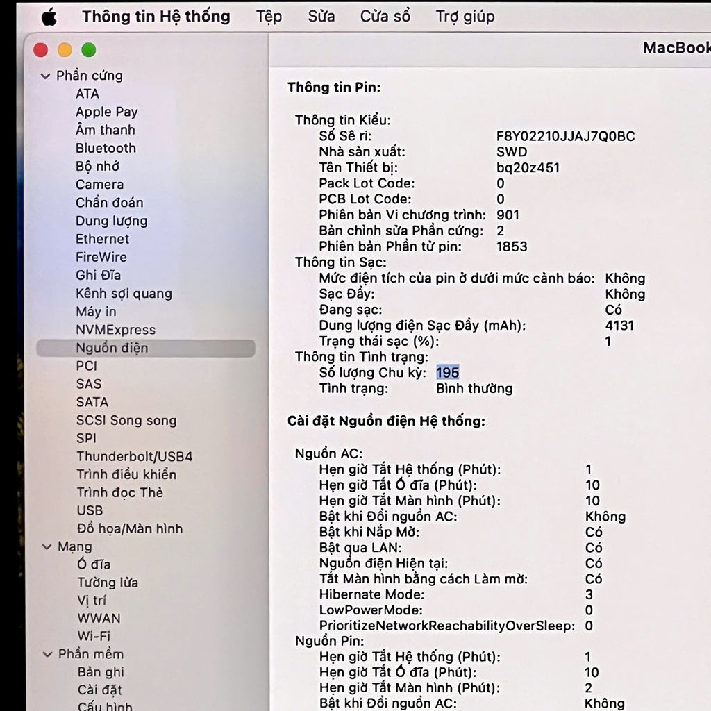Select Đồ họa/Màn hình item
The height and width of the screenshot is (711, 711).
[x=129, y=528]
